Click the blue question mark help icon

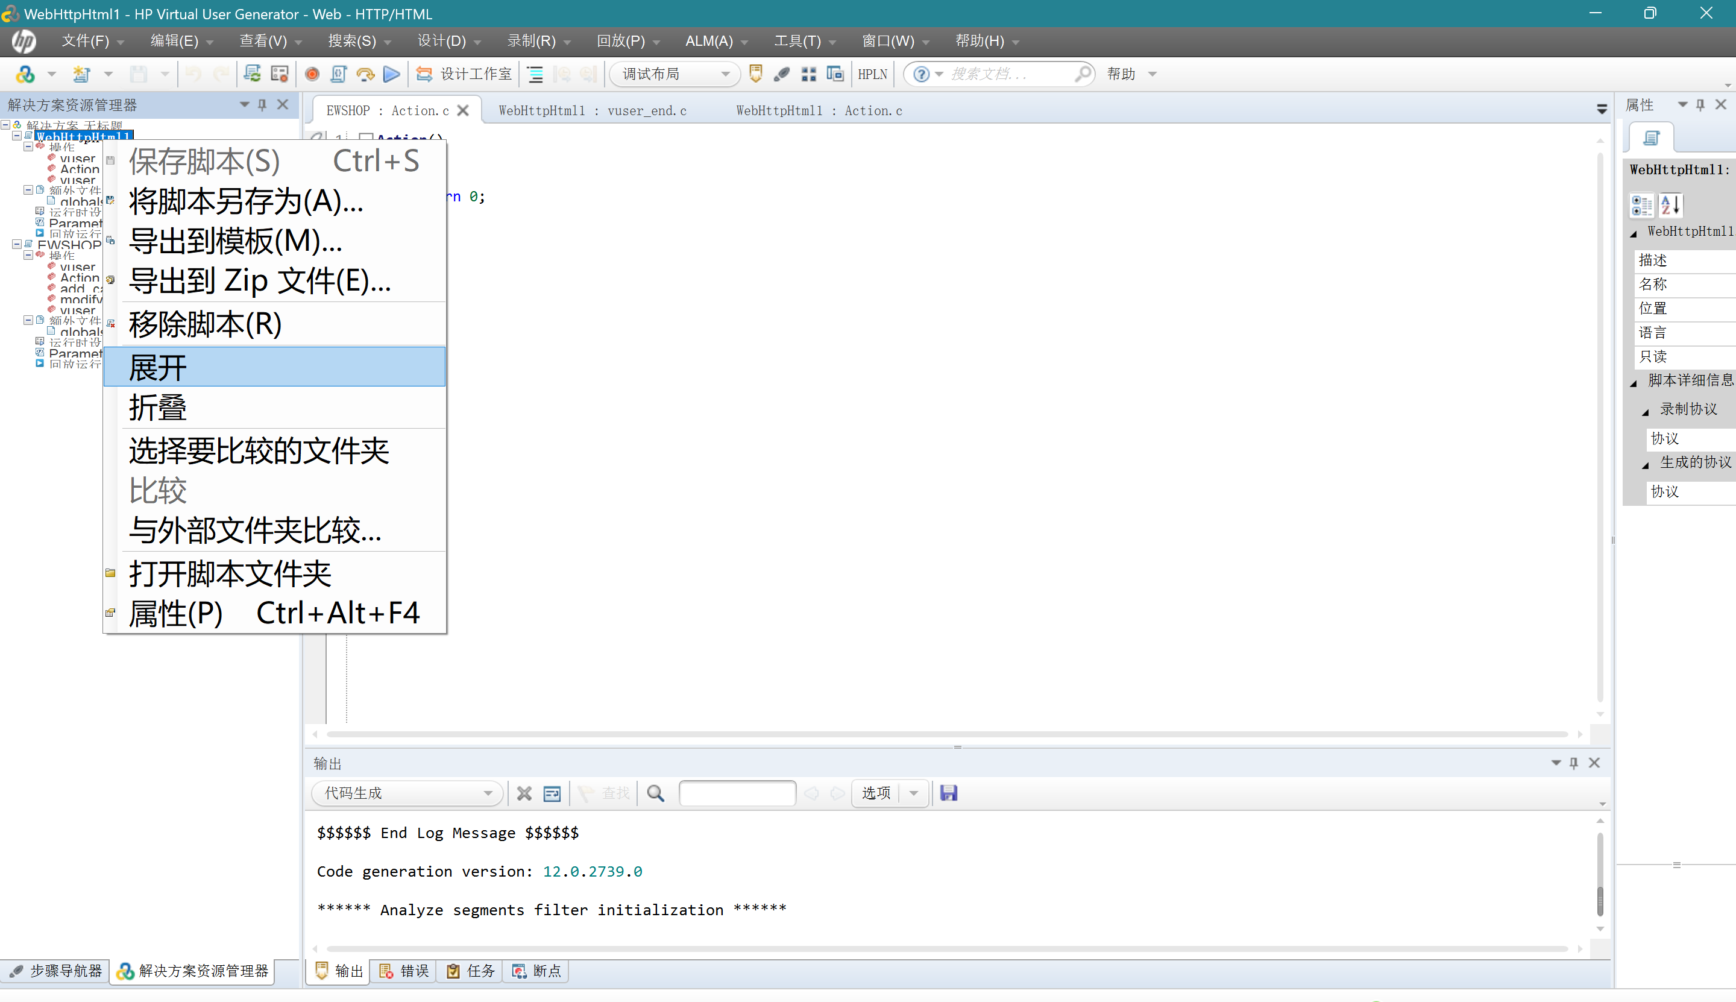click(x=920, y=74)
